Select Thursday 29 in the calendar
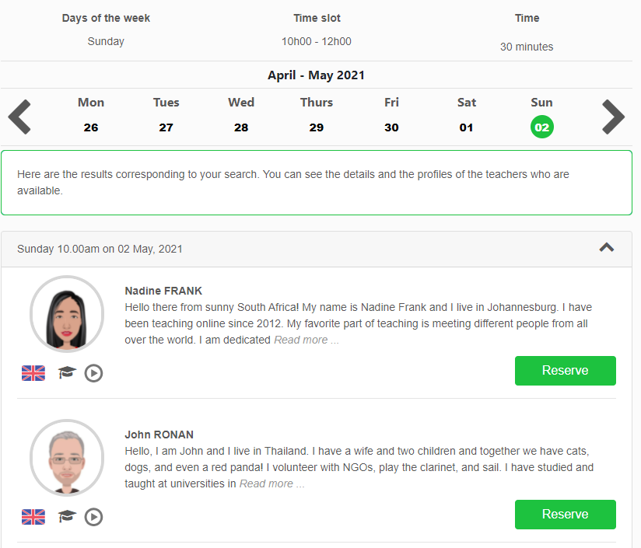The image size is (641, 548). (x=316, y=127)
